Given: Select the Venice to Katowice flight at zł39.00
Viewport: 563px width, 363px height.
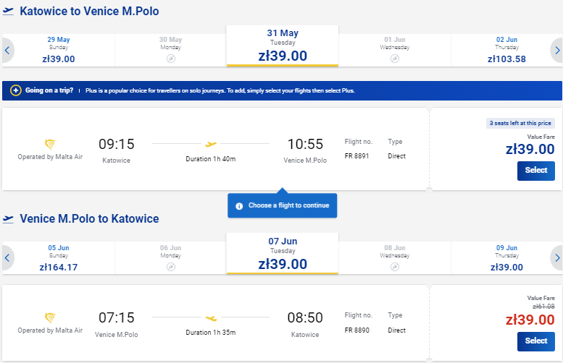Looking at the screenshot, I should (x=535, y=341).
